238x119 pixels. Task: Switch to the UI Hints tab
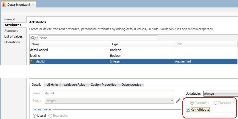coord(52,85)
